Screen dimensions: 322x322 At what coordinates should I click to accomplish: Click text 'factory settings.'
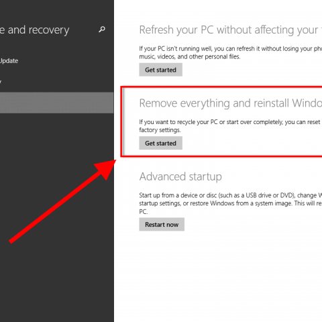point(160,130)
